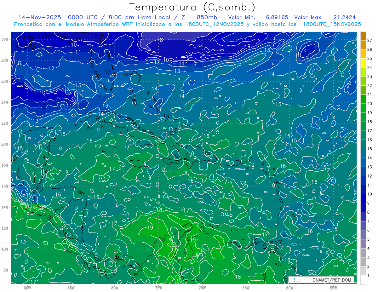Screen dimensions: 378x292
Task: Click the '8N' latitude axis label
Action: tap(6, 270)
